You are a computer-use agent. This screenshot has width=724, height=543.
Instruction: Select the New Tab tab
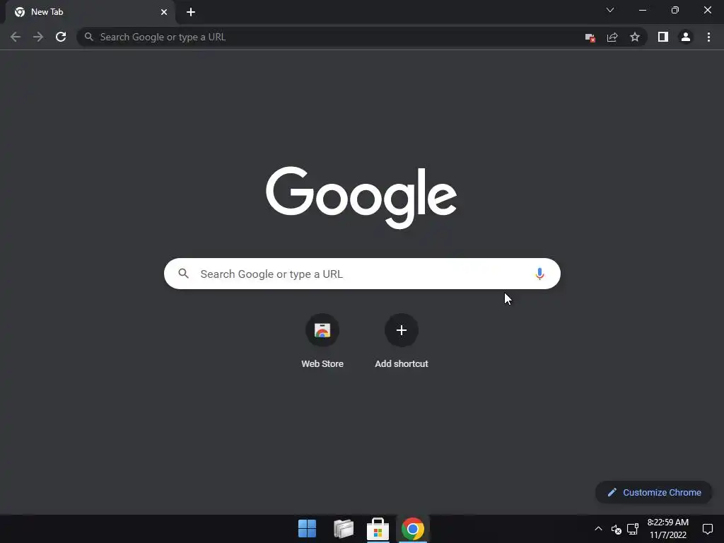click(90, 12)
